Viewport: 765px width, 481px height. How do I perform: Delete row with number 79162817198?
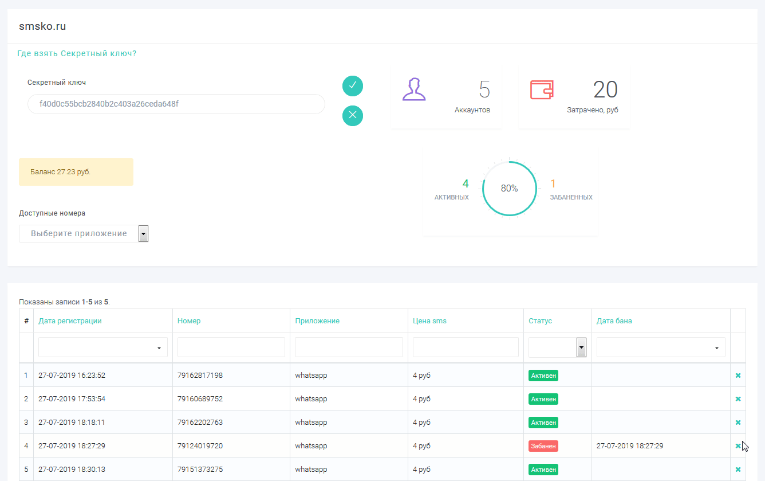[x=738, y=376]
